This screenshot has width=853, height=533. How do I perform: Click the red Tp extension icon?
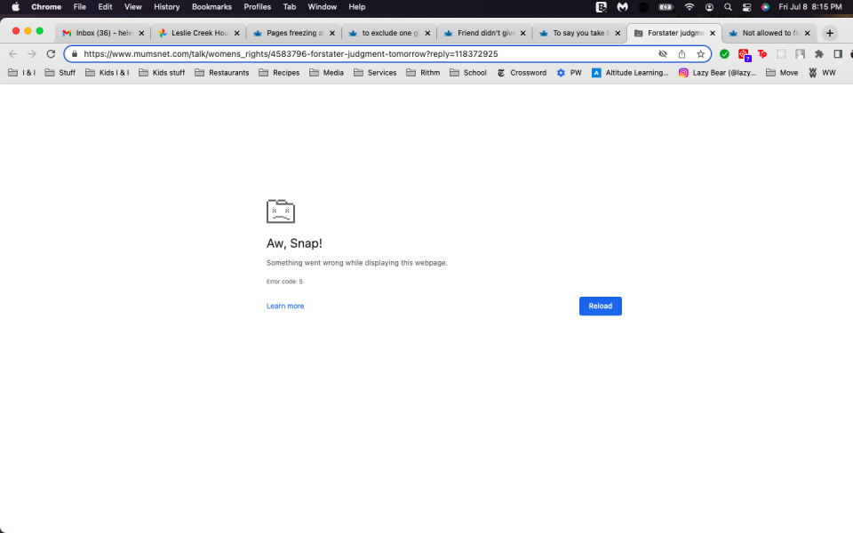pos(761,53)
